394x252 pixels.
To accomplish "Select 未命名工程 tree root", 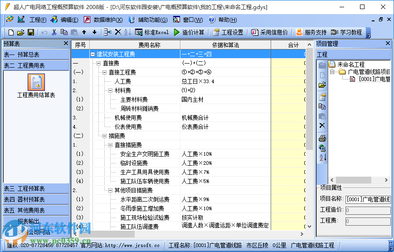I will click(351, 64).
